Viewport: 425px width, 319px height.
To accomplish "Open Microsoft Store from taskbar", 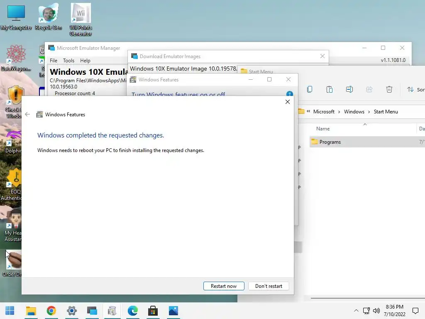I will (153, 311).
